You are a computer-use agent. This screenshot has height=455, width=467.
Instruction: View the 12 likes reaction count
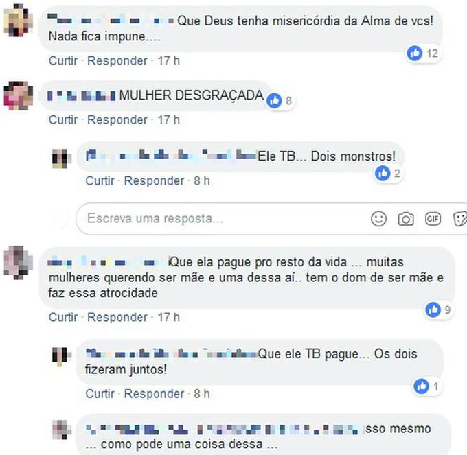423,54
